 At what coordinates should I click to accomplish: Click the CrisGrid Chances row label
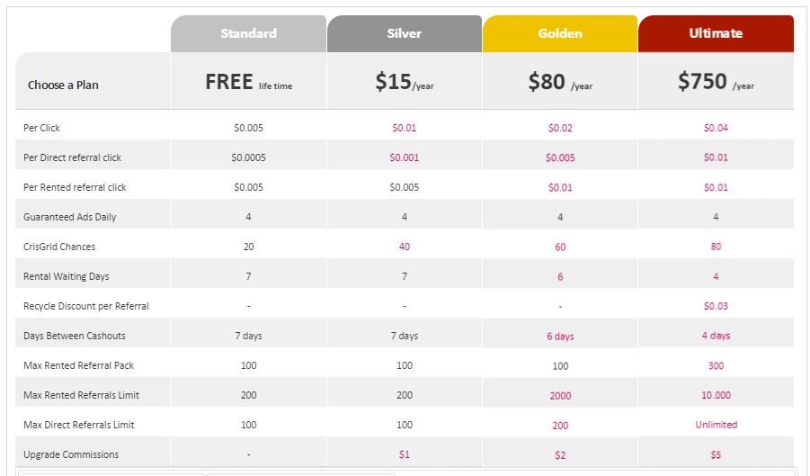coord(59,247)
